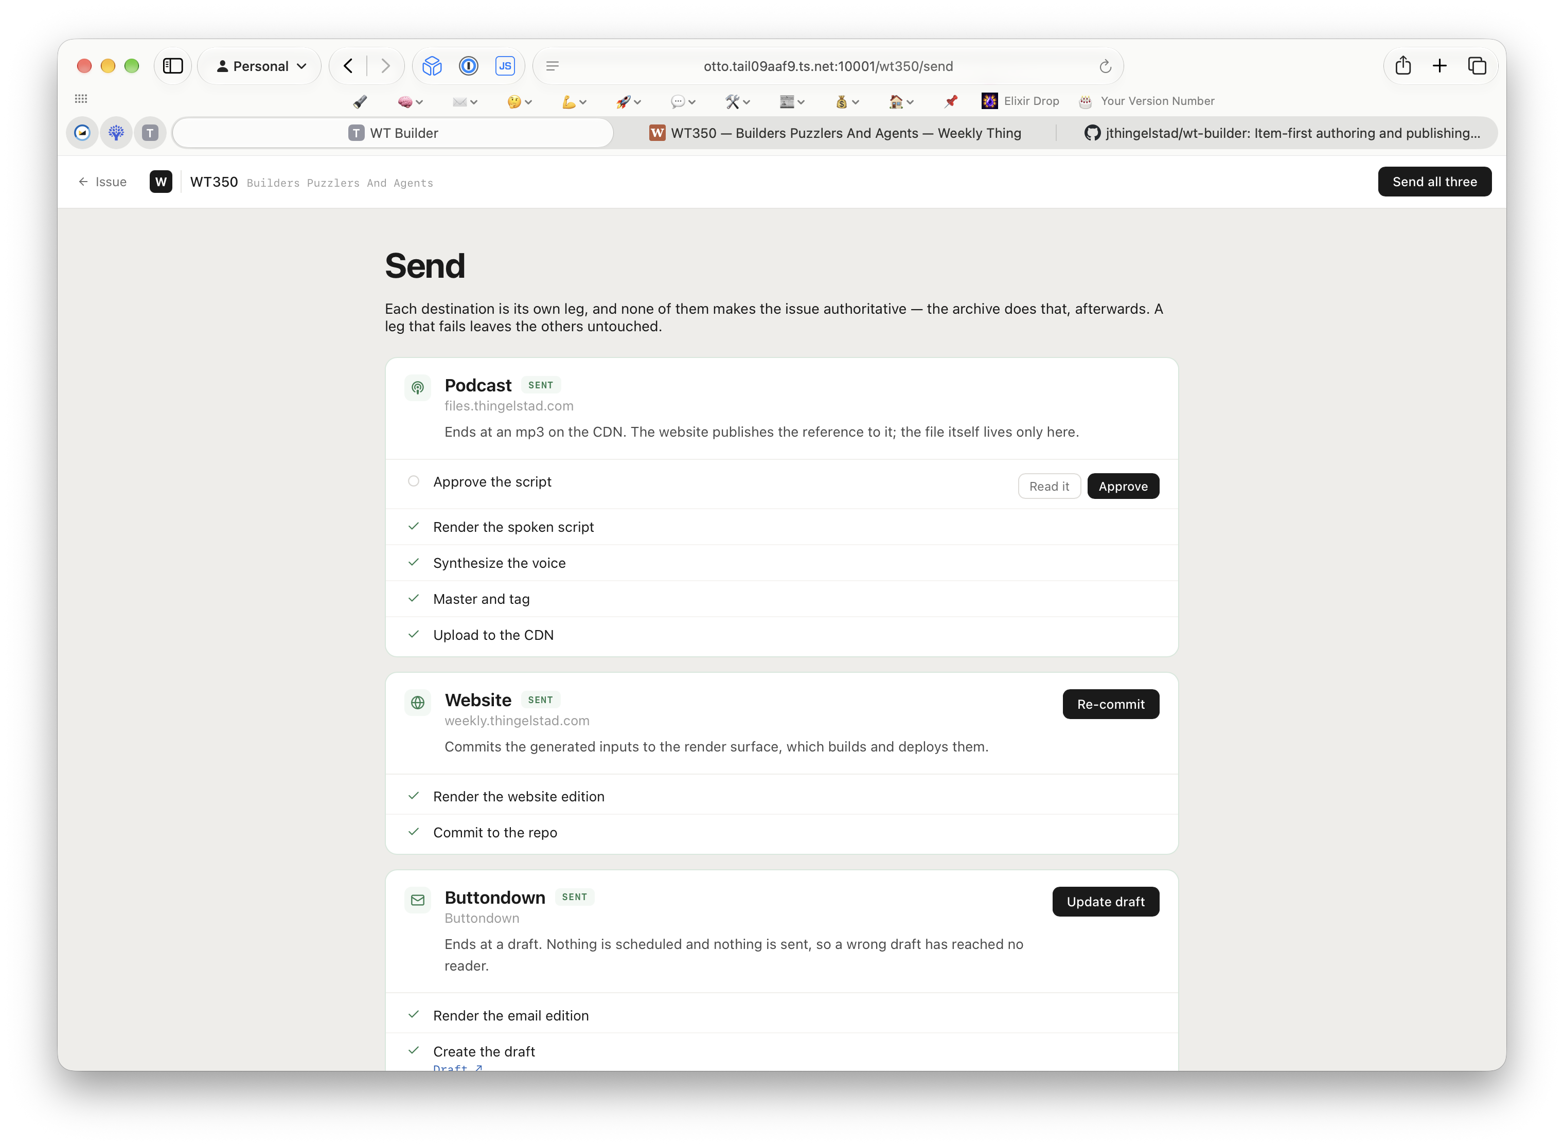
Task: Open the 1Password extension icon
Action: point(469,66)
